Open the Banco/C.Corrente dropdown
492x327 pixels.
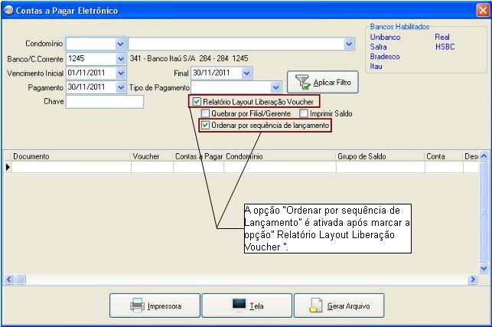coord(120,59)
